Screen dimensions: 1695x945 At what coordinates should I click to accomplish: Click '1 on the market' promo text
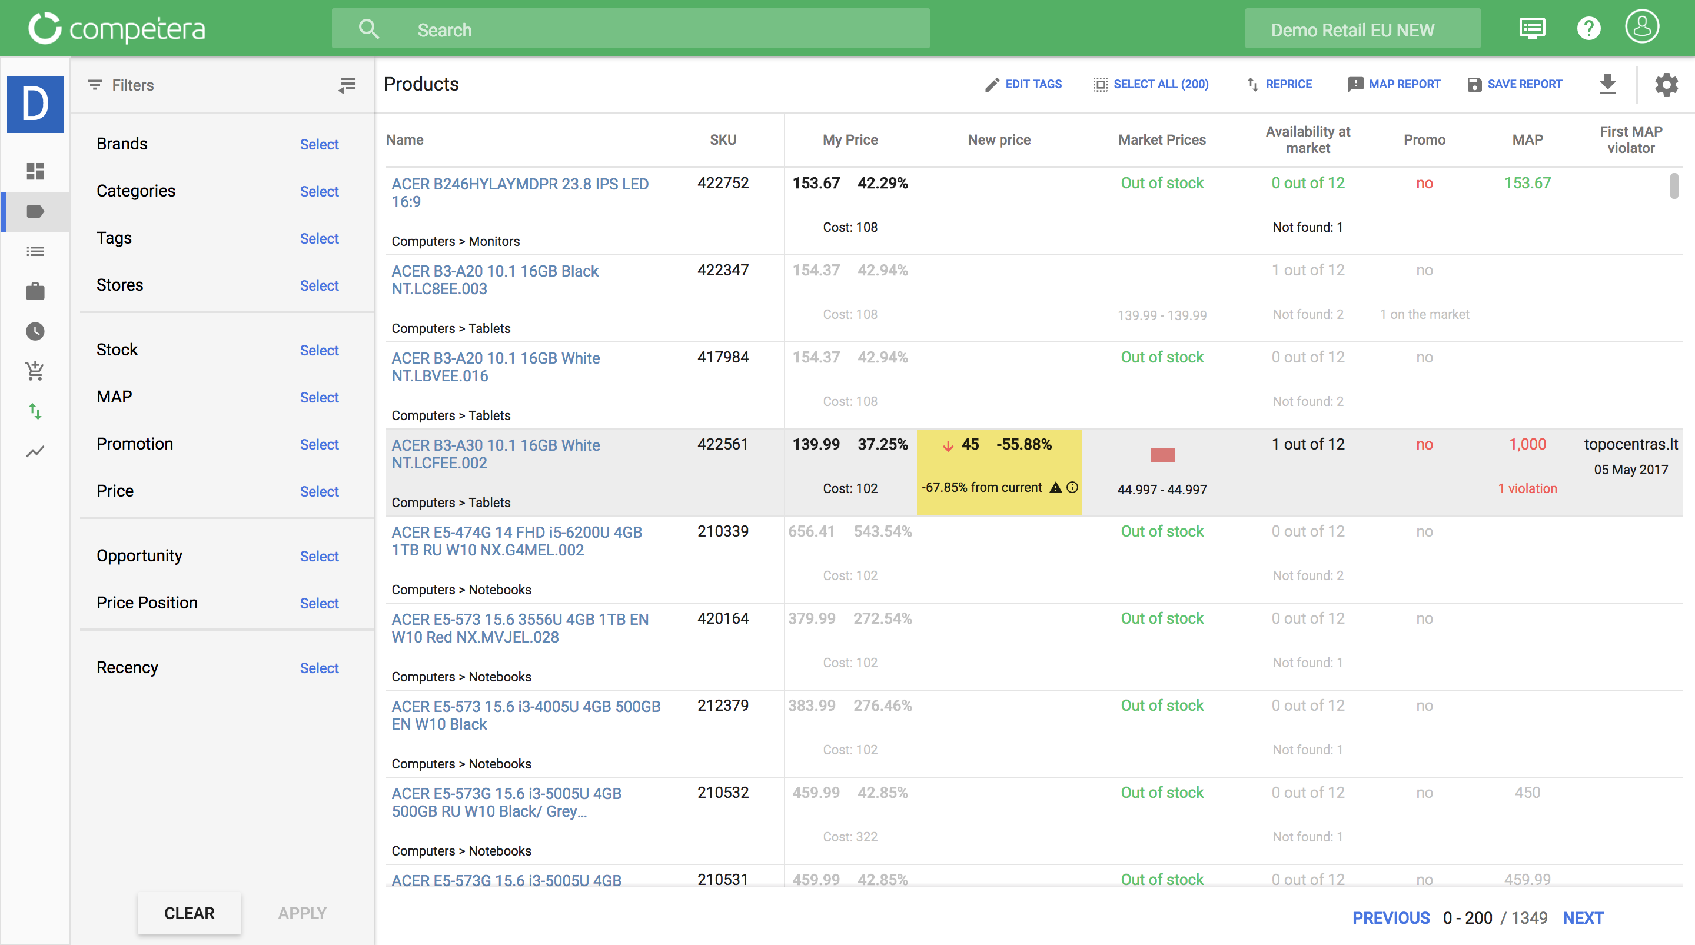pos(1424,315)
